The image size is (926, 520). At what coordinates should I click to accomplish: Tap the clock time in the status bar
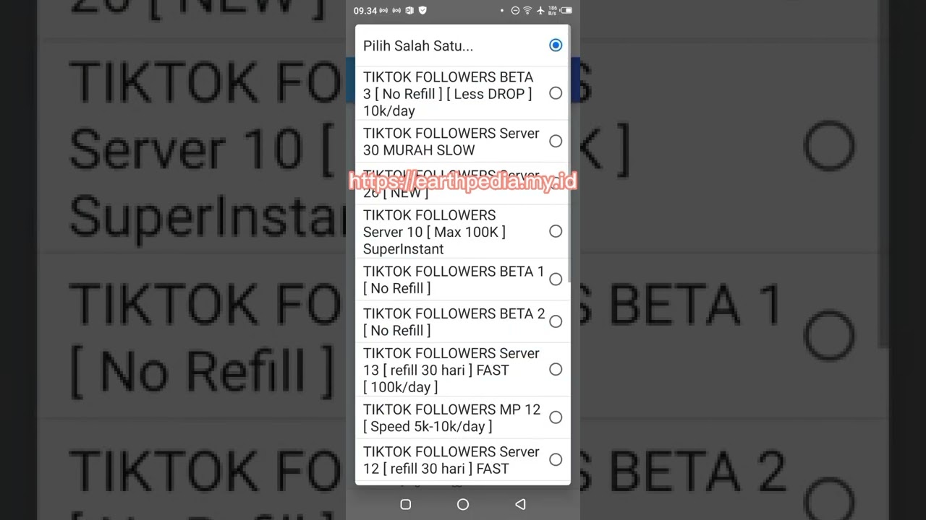click(365, 11)
